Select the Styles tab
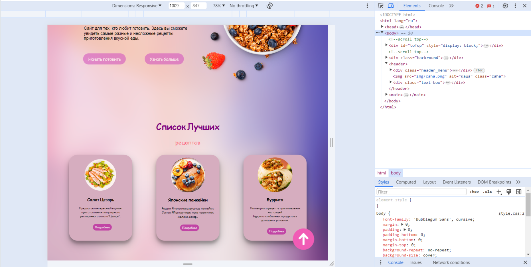 (x=383, y=182)
